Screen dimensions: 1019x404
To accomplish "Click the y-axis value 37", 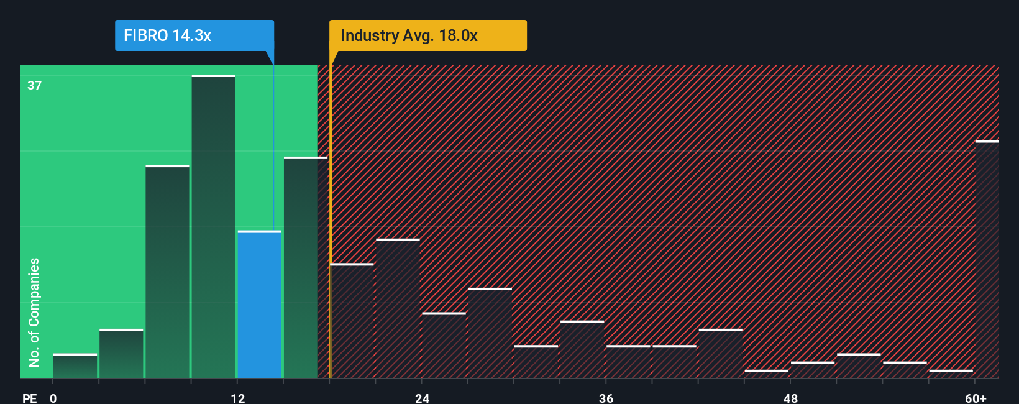I will point(35,85).
